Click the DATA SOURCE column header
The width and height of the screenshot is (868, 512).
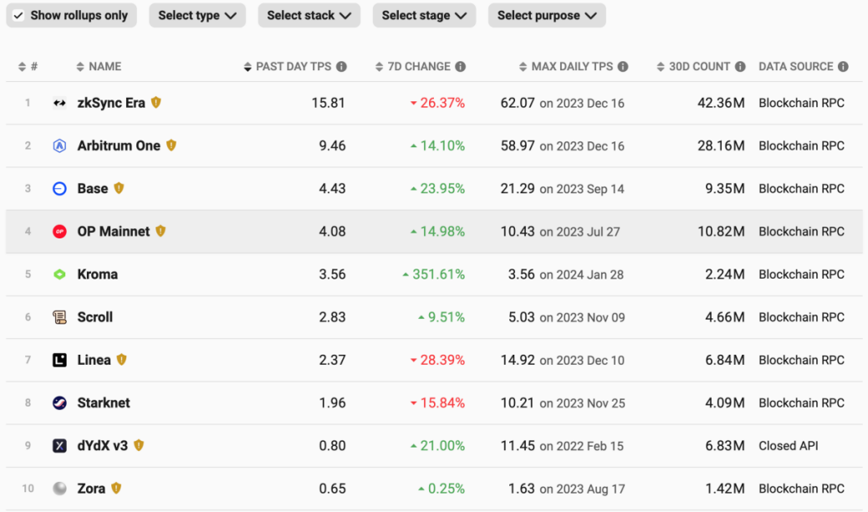[796, 66]
